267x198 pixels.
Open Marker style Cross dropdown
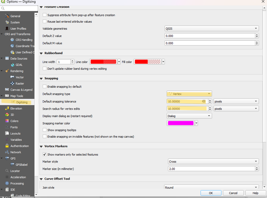tap(213, 161)
